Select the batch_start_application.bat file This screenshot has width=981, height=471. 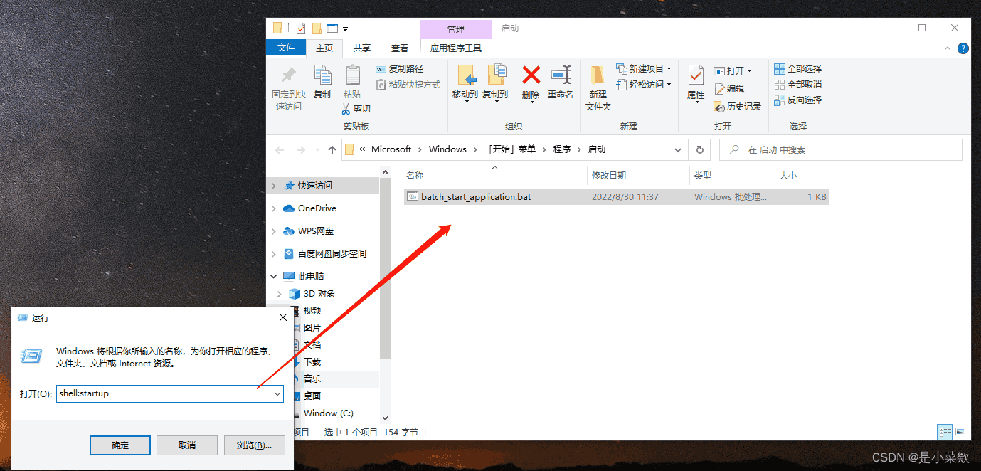coord(475,197)
